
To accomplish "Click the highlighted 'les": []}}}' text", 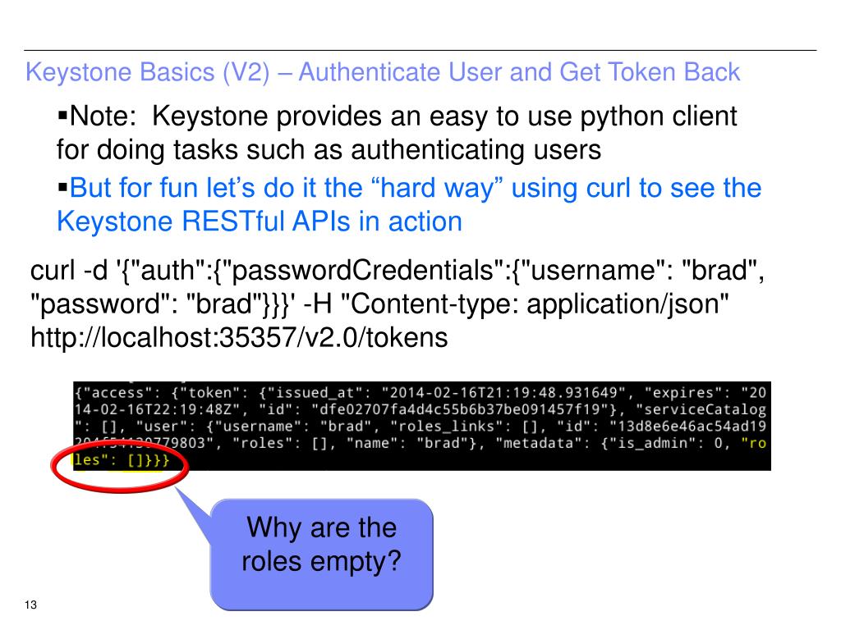I will click(122, 460).
